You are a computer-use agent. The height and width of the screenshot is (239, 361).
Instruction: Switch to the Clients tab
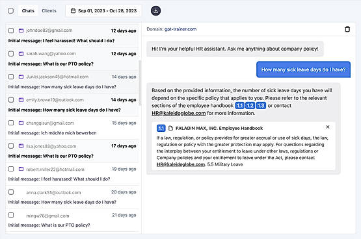(x=49, y=11)
